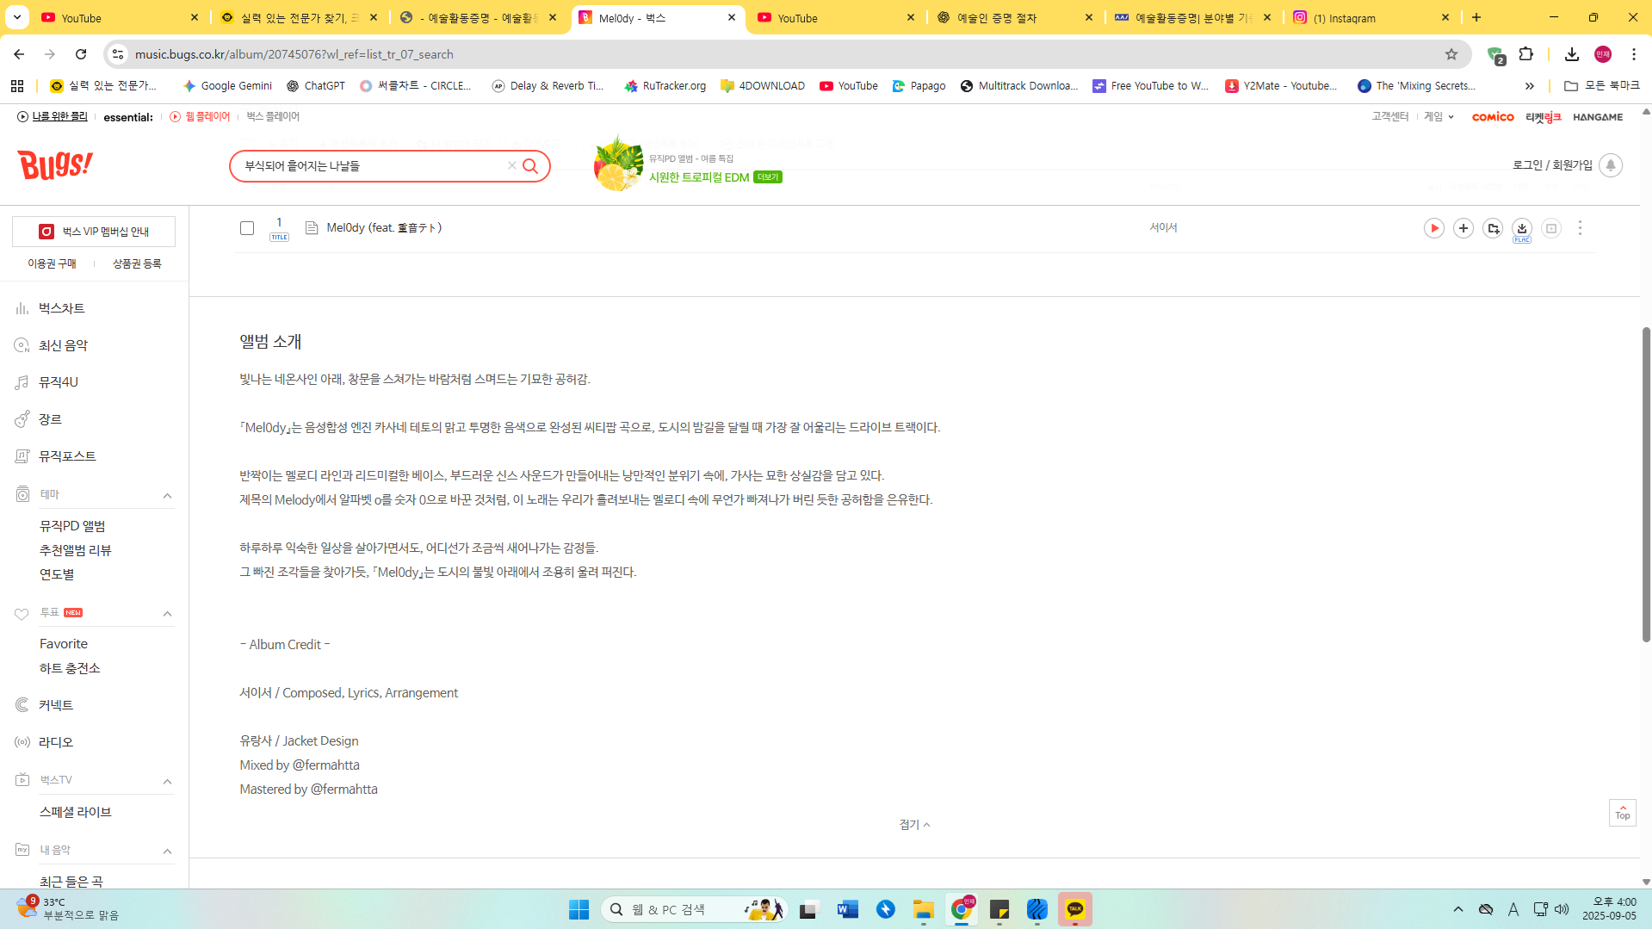Switch to the Instagram browser tab
The height and width of the screenshot is (929, 1652).
click(1370, 17)
